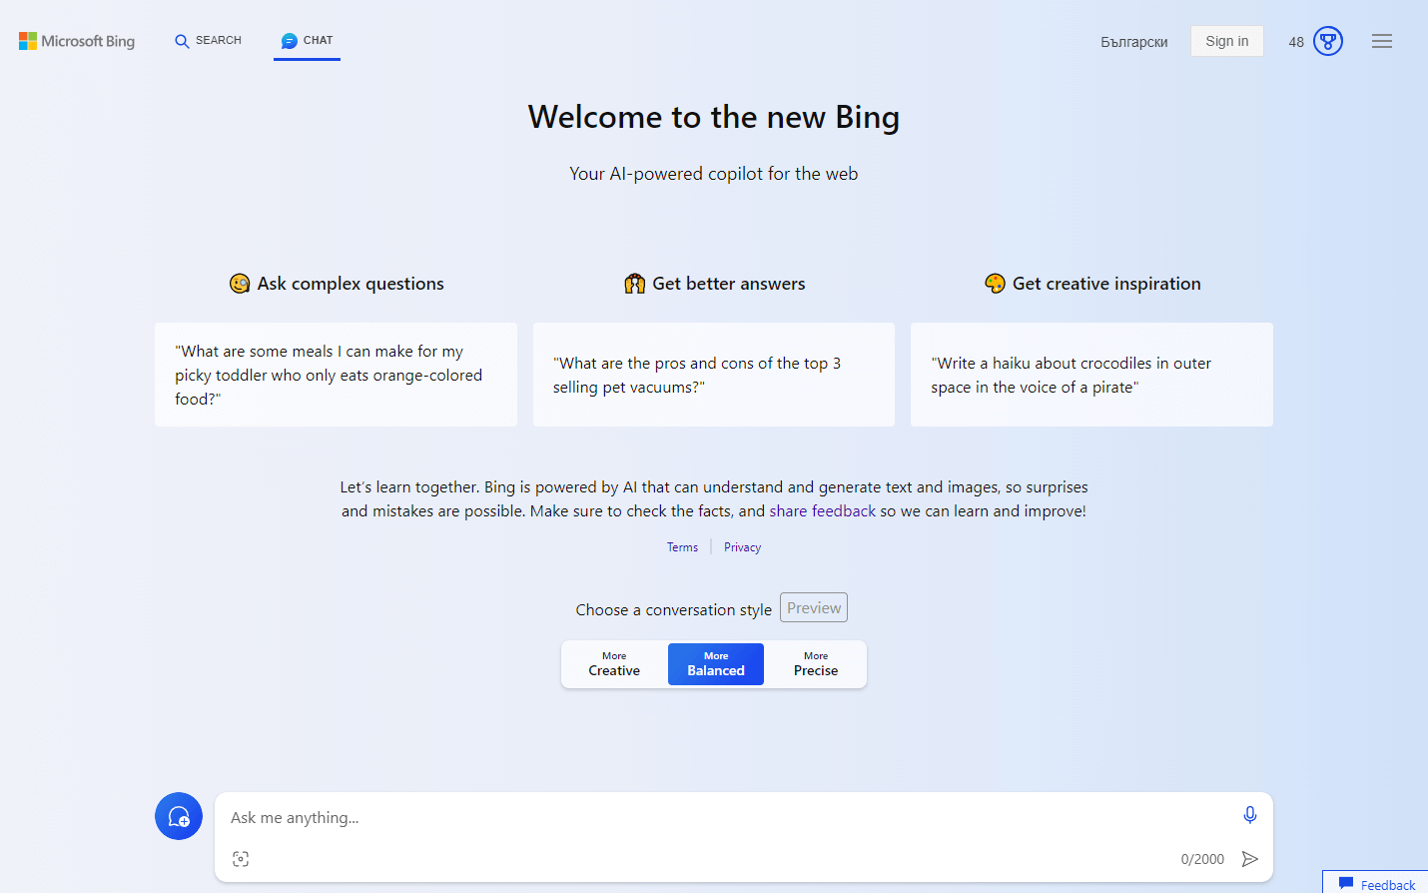1428x893 pixels.
Task: Choose the More Balanced conversation style
Action: click(716, 664)
